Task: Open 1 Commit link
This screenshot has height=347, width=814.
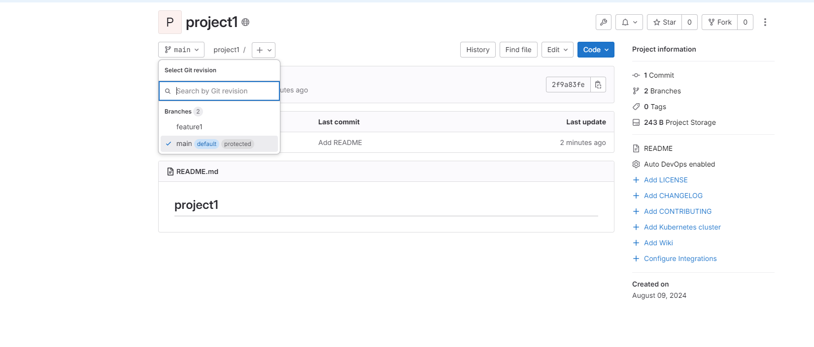Action: point(659,75)
